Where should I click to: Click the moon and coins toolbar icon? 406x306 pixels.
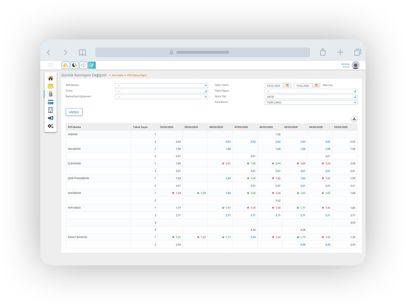(x=74, y=65)
